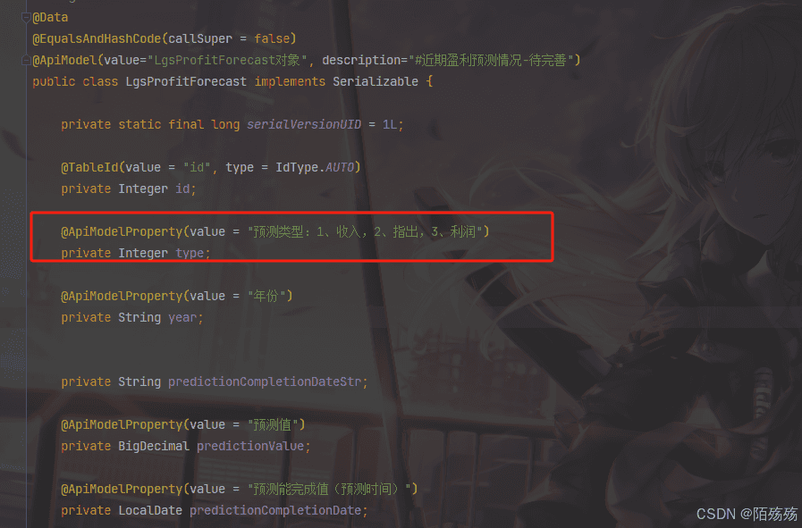Collapse the fold marker beside @ApiModel
The height and width of the screenshot is (528, 802).
(26, 61)
